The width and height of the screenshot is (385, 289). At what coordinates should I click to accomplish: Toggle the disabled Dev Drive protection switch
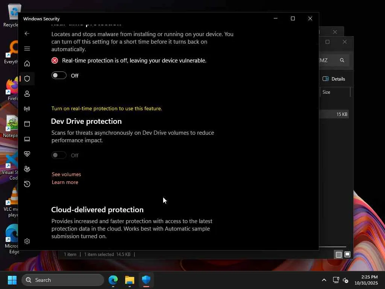(59, 155)
